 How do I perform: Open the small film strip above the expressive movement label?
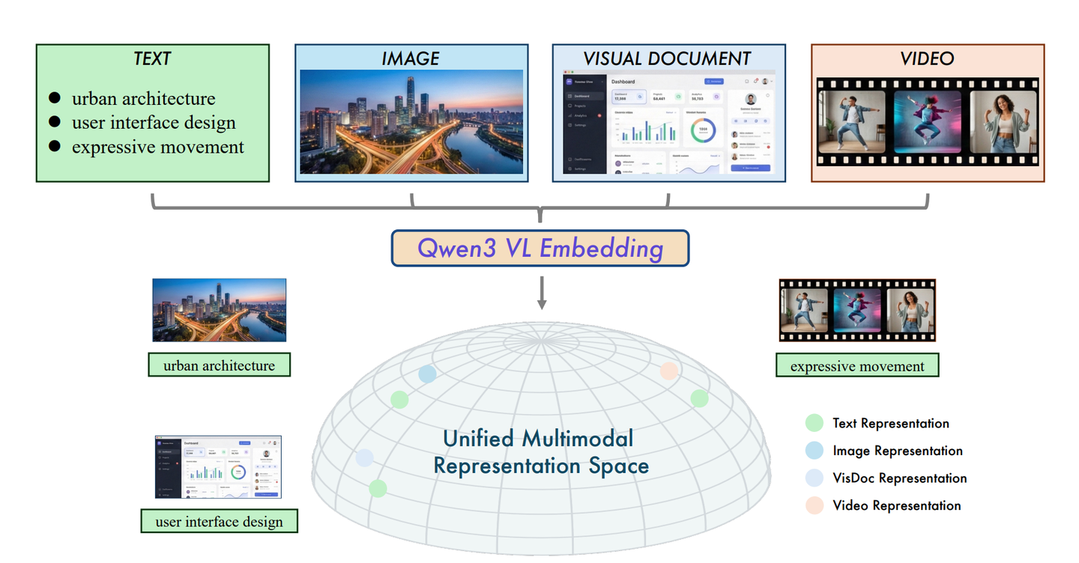(x=858, y=311)
